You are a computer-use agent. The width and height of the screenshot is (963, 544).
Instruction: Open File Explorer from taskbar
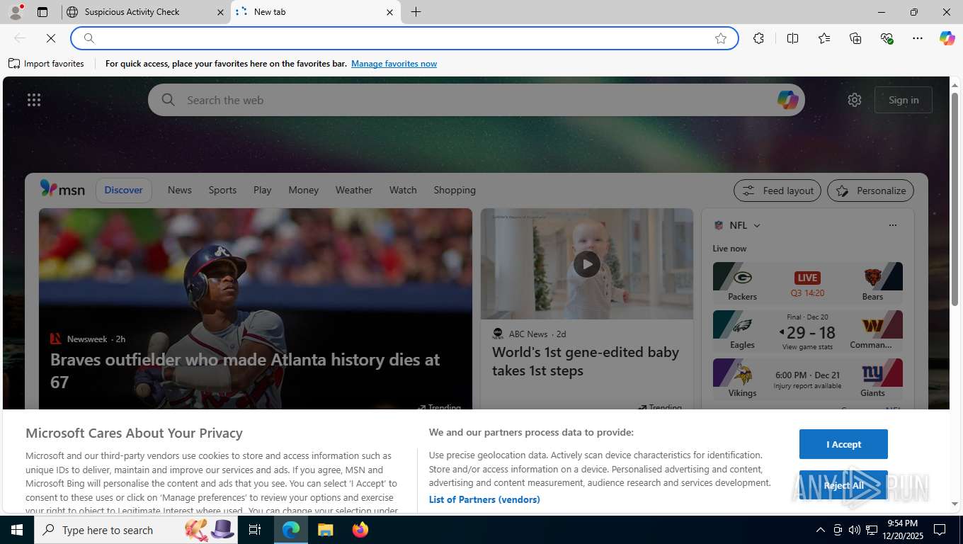coord(325,530)
